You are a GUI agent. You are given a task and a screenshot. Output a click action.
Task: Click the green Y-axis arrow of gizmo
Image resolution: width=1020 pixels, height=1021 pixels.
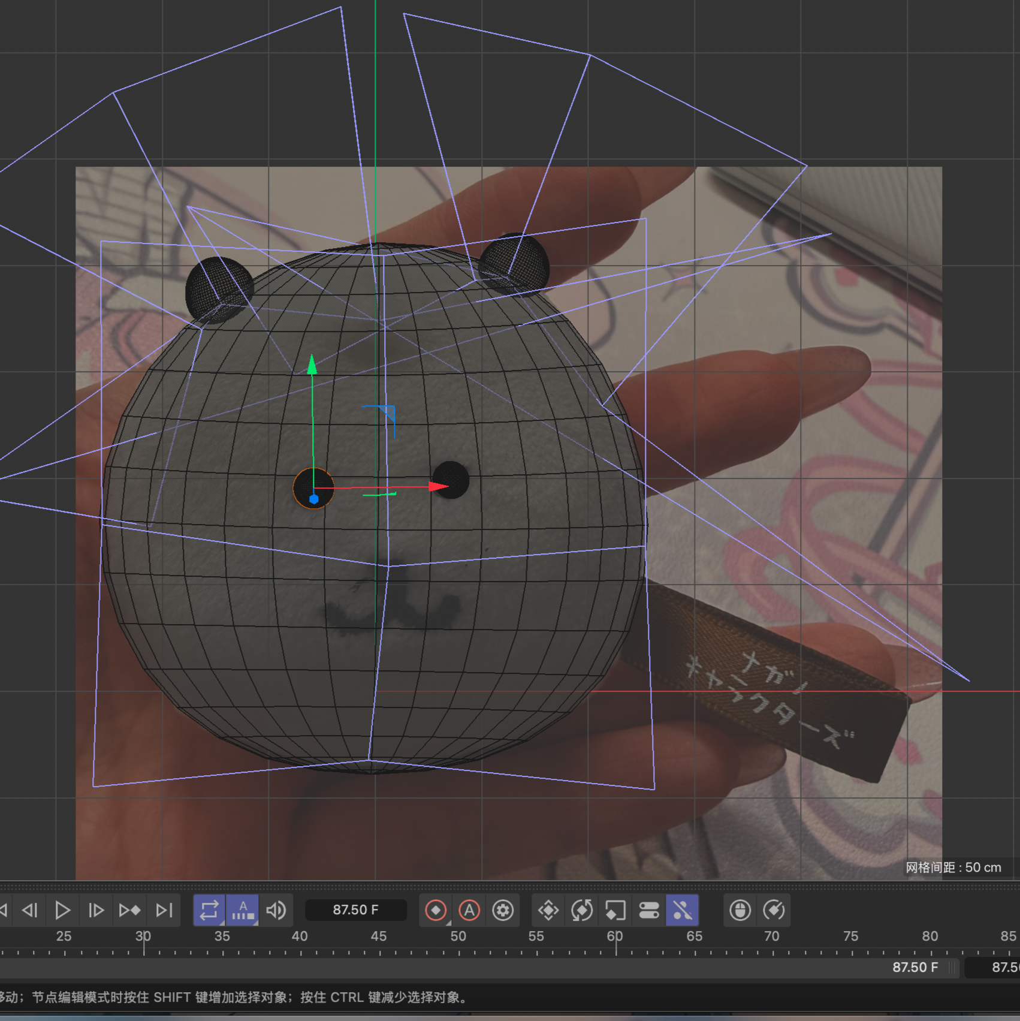point(312,365)
